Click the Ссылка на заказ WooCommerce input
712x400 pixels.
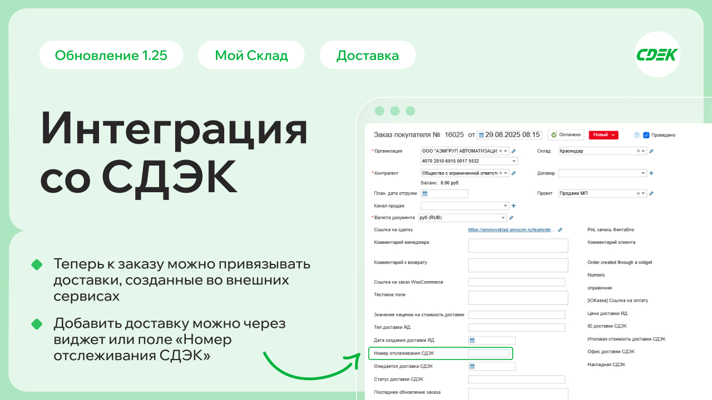pos(517,282)
